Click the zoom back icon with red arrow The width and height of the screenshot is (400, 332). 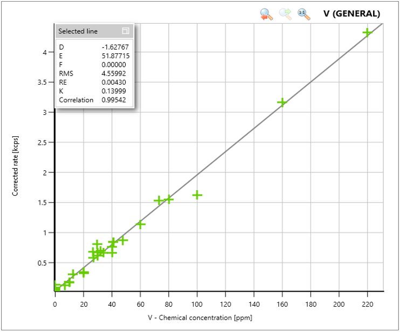266,15
